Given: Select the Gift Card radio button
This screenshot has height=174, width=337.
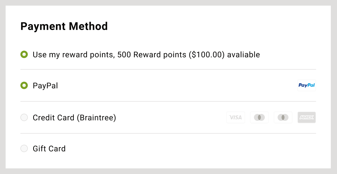Looking at the screenshot, I should pos(24,148).
